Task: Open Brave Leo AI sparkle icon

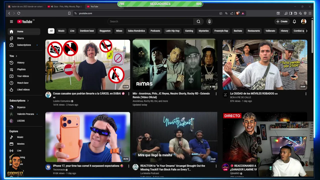Action: (x=300, y=13)
